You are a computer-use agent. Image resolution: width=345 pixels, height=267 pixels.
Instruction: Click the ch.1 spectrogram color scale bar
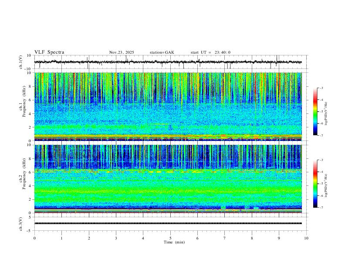[315, 112]
